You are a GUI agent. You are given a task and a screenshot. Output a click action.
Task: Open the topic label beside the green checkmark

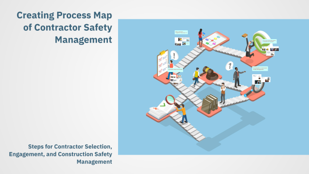click(269, 41)
